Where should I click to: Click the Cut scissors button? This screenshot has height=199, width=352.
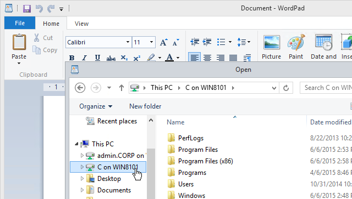pos(43,38)
